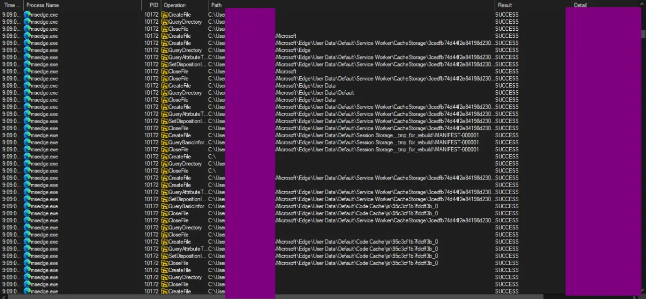Click QueryBasicInfor icon in Code Cache row
The height and width of the screenshot is (299, 646).
pos(164,206)
